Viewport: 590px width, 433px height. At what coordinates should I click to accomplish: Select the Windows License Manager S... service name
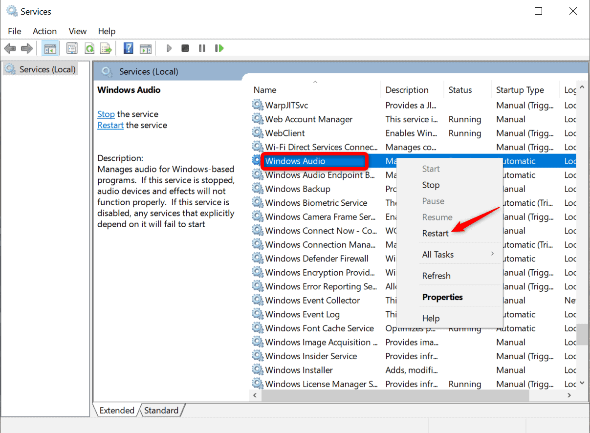pos(321,384)
